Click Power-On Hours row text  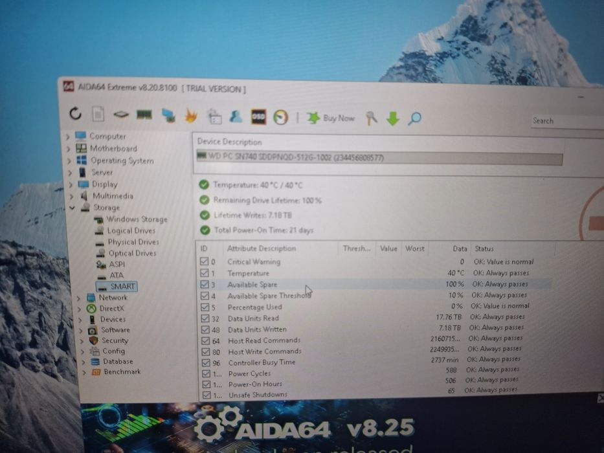pos(255,384)
